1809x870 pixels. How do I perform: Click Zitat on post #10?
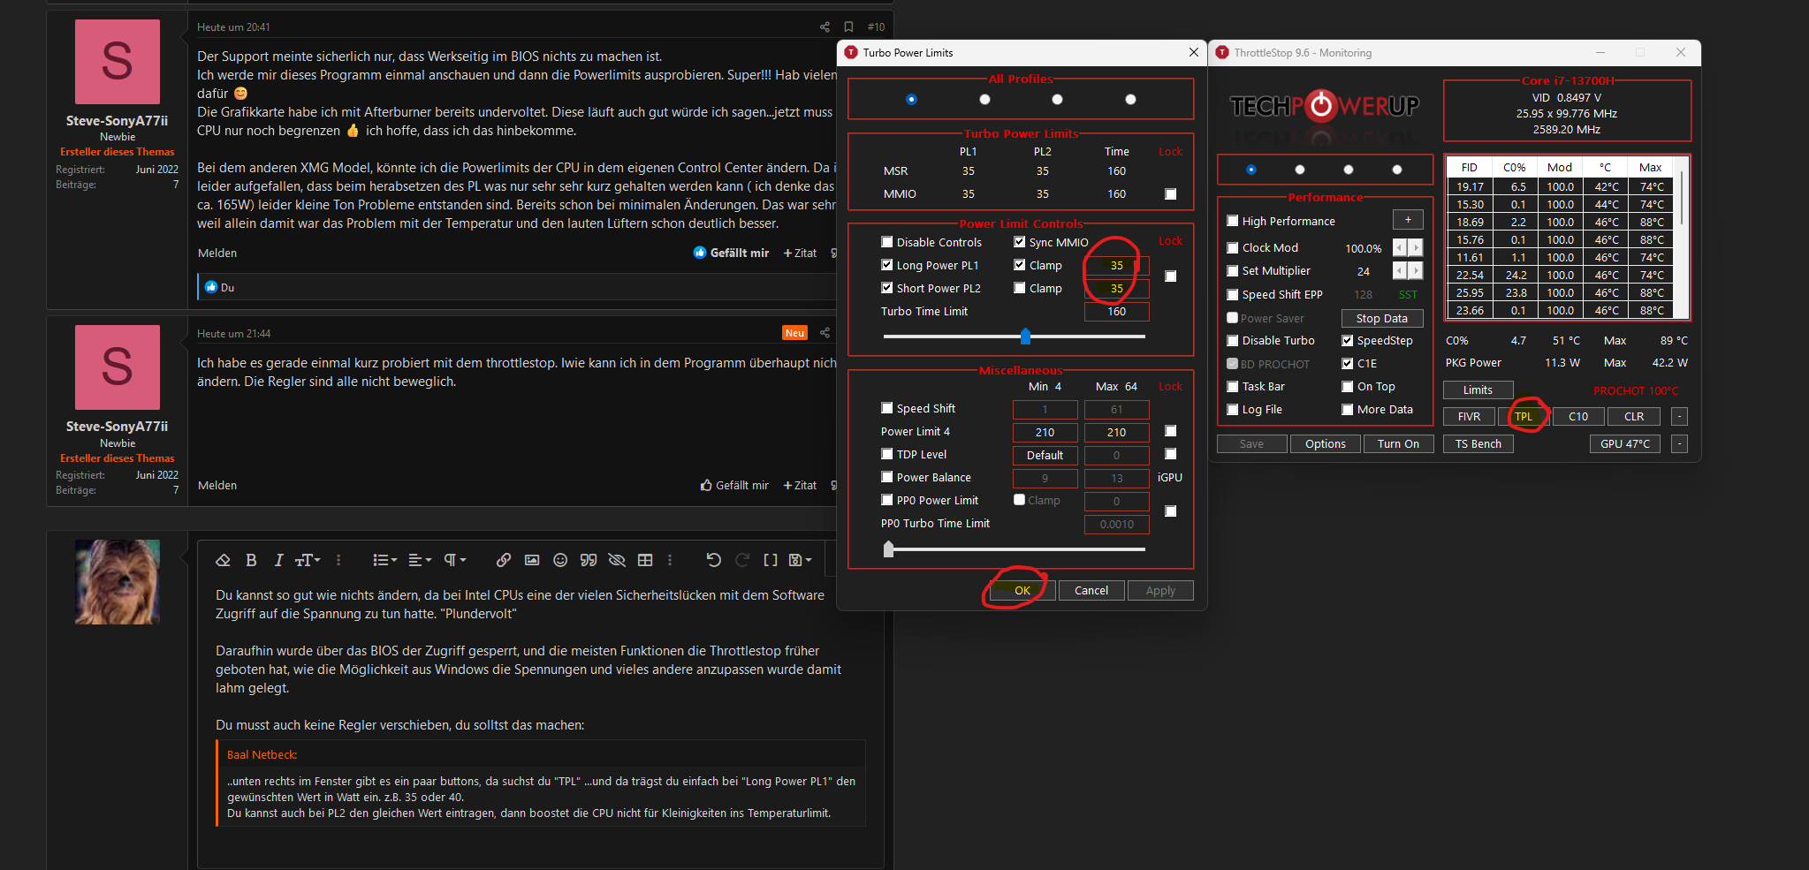click(x=800, y=253)
